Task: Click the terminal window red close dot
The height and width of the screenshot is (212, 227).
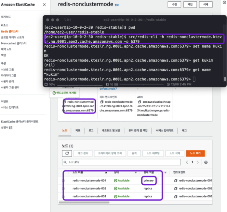Action: 47,20
